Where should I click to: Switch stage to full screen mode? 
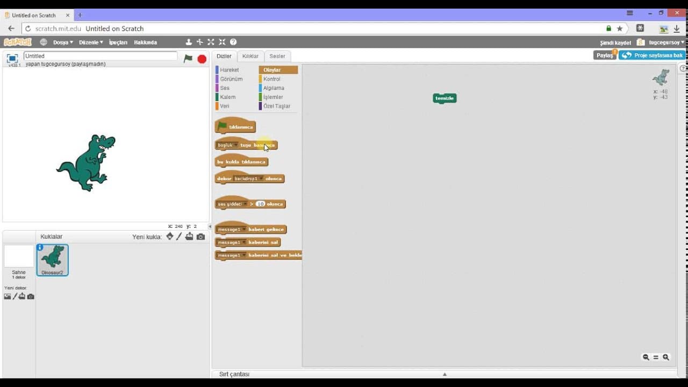pyautogui.click(x=12, y=58)
